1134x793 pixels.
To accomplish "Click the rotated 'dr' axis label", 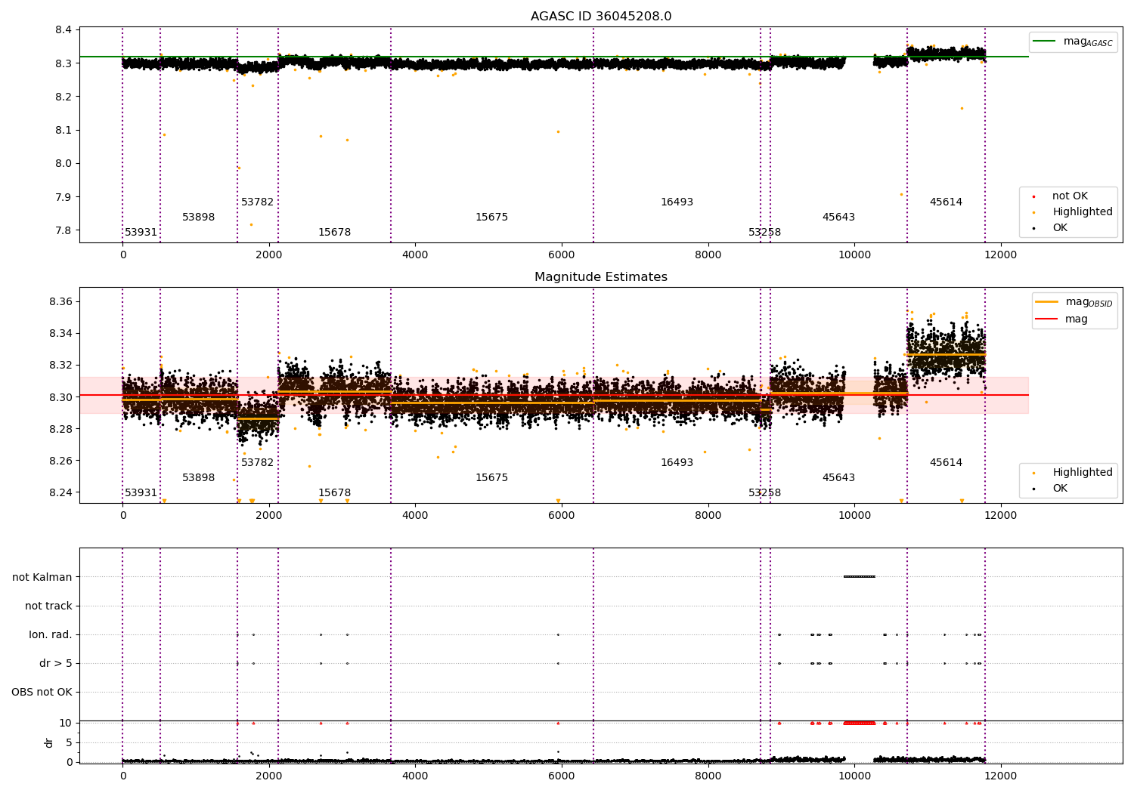I will pos(49,742).
